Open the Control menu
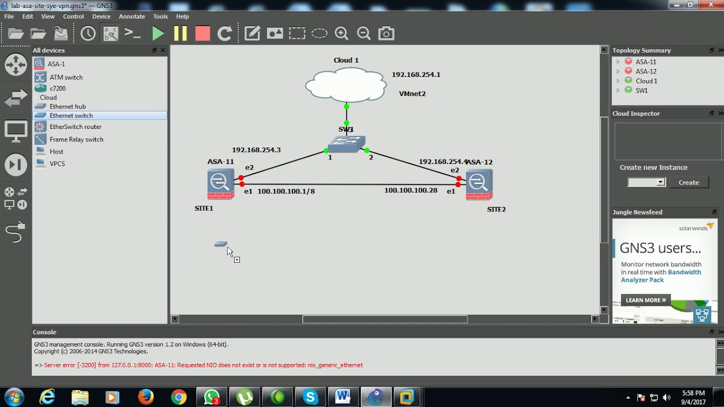Image resolution: width=724 pixels, height=407 pixels. click(74, 16)
